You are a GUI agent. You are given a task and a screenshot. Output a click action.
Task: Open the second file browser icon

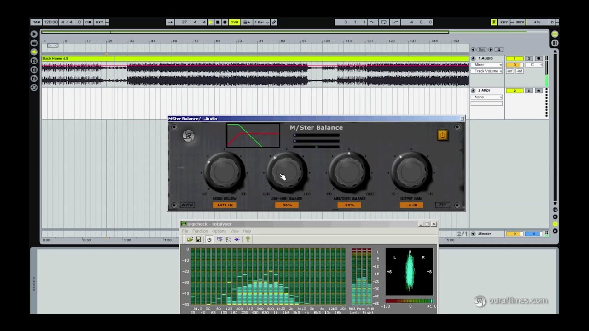pos(34,70)
